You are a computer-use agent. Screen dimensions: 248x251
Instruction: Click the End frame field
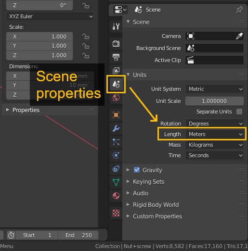click(x=78, y=235)
